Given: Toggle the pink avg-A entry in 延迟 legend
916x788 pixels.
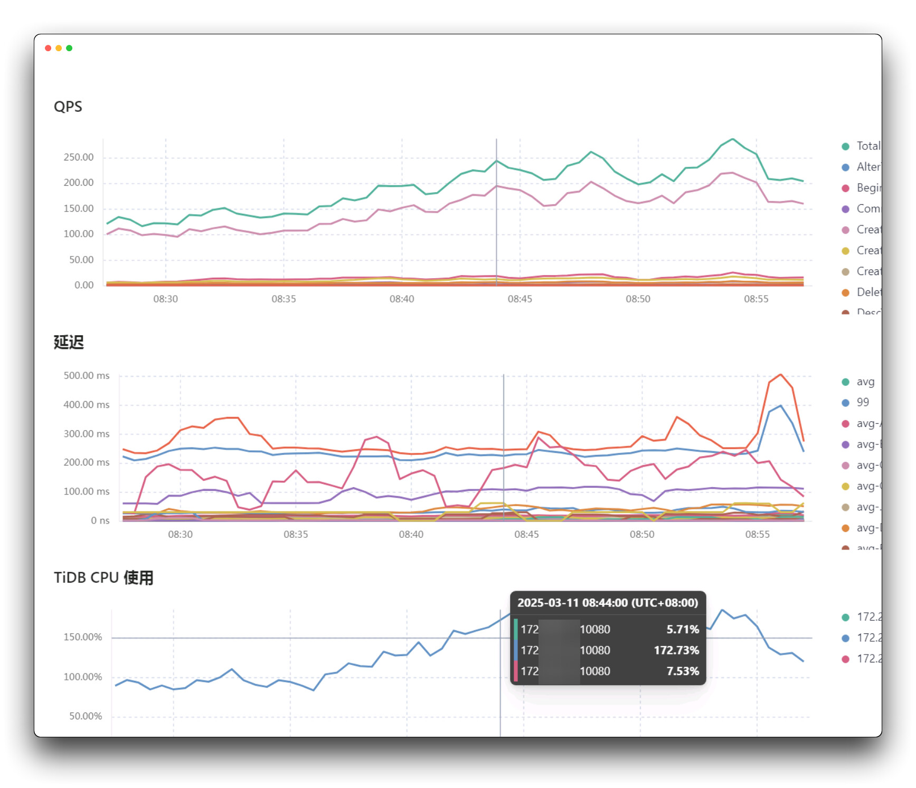Looking at the screenshot, I should pos(861,423).
